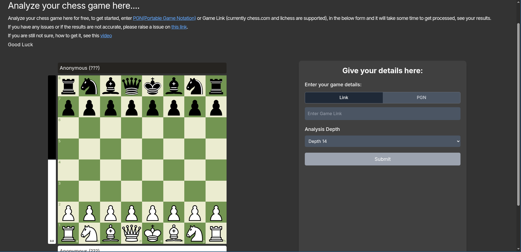521x252 pixels.
Task: Switch to the PGN input tab
Action: (x=421, y=98)
